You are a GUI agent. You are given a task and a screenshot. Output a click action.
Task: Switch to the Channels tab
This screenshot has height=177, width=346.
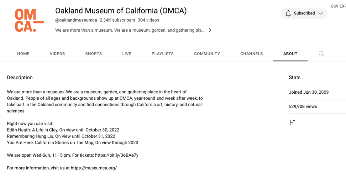click(251, 54)
